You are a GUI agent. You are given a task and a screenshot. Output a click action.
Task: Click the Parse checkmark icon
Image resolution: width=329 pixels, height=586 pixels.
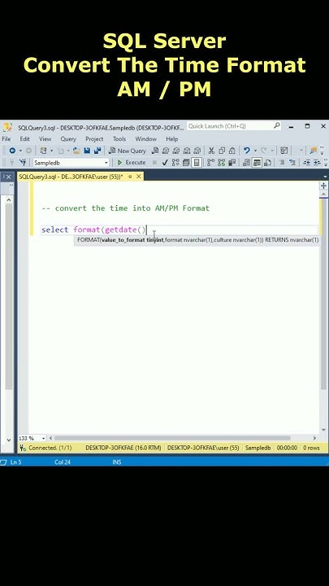165,162
